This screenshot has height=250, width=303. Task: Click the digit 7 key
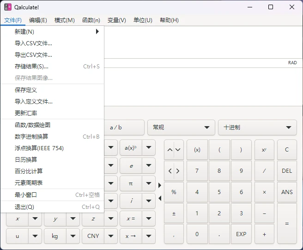(x=197, y=171)
